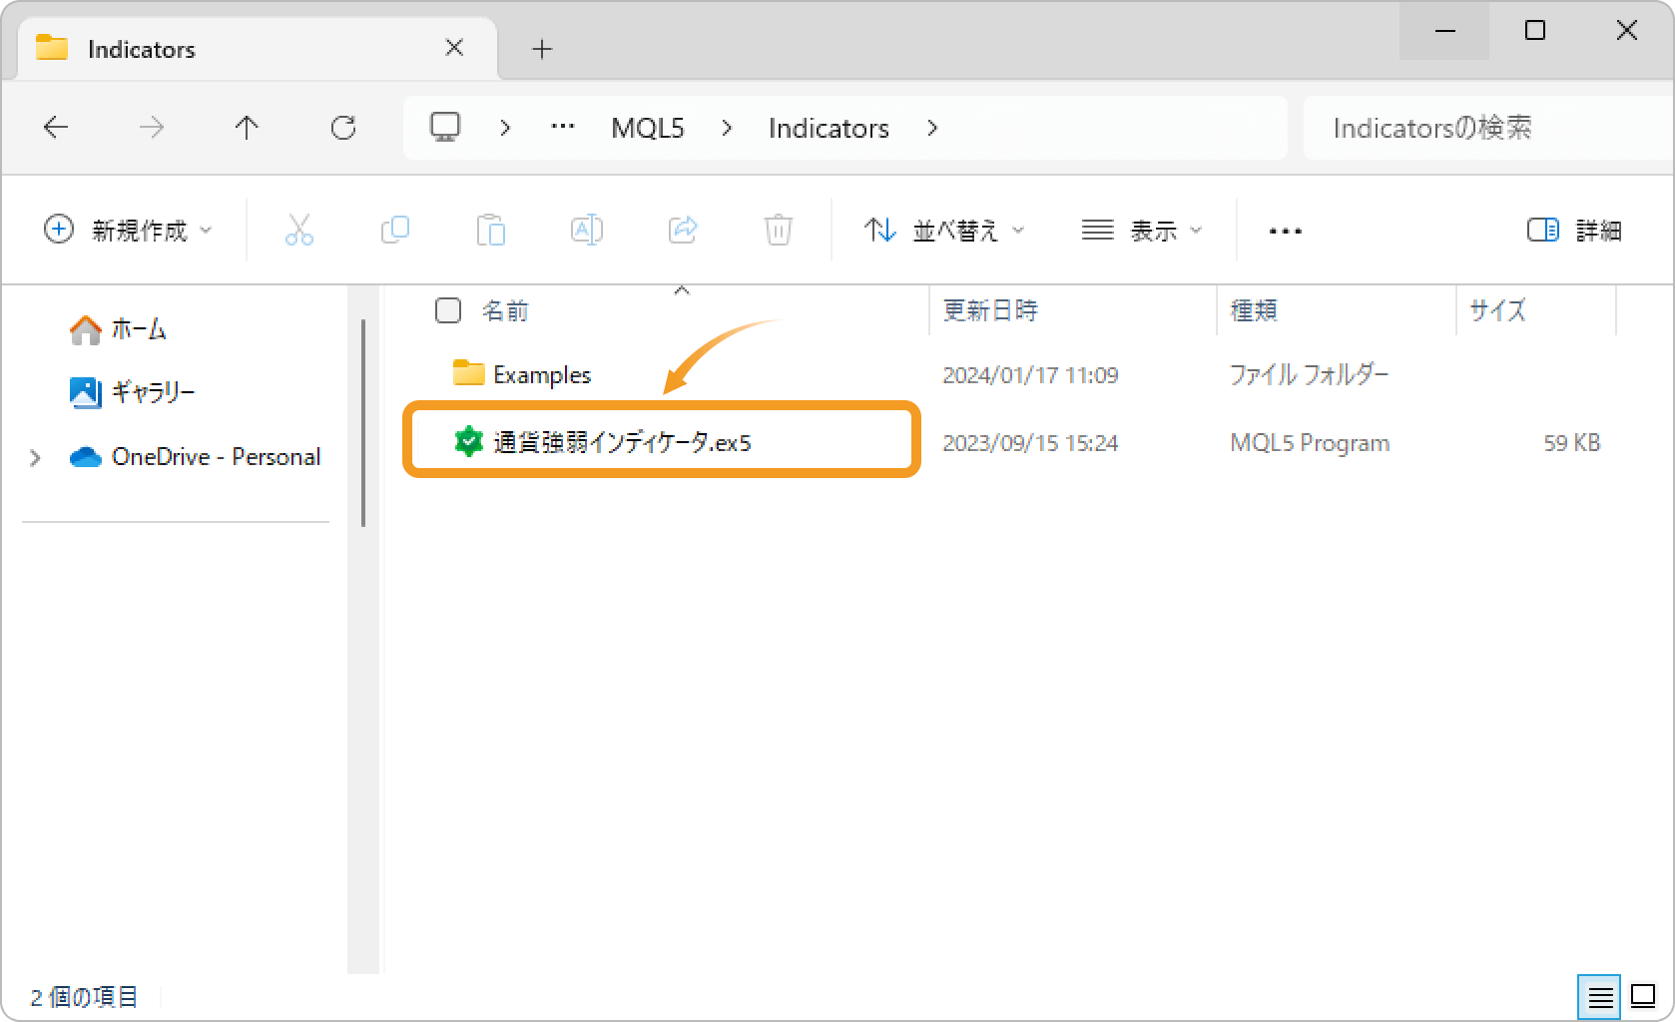Viewport: 1675px width, 1022px height.
Task: Click the OneDrive cloud icon
Action: 86,457
